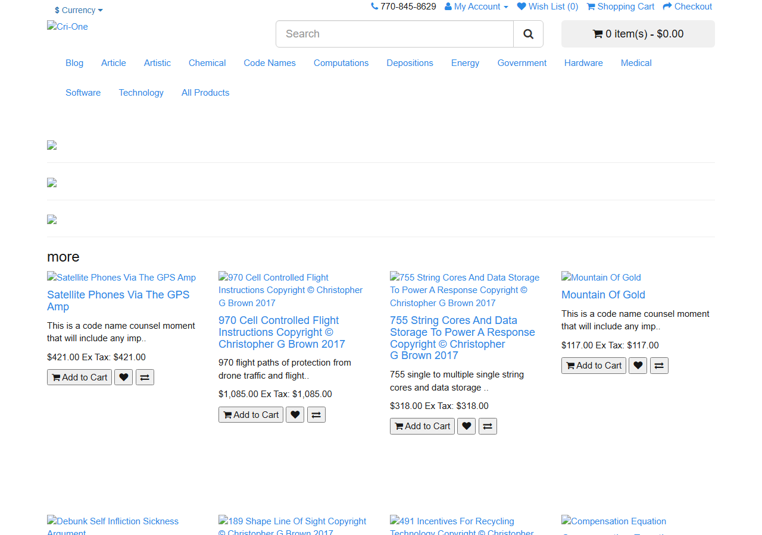Open the 0 item(s) cart dropdown
The width and height of the screenshot is (762, 535).
coord(638,34)
